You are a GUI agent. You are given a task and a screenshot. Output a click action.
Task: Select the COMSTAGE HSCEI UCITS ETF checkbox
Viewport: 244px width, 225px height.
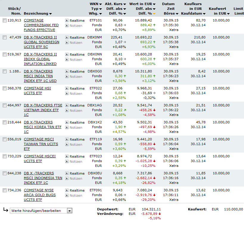[5, 156]
